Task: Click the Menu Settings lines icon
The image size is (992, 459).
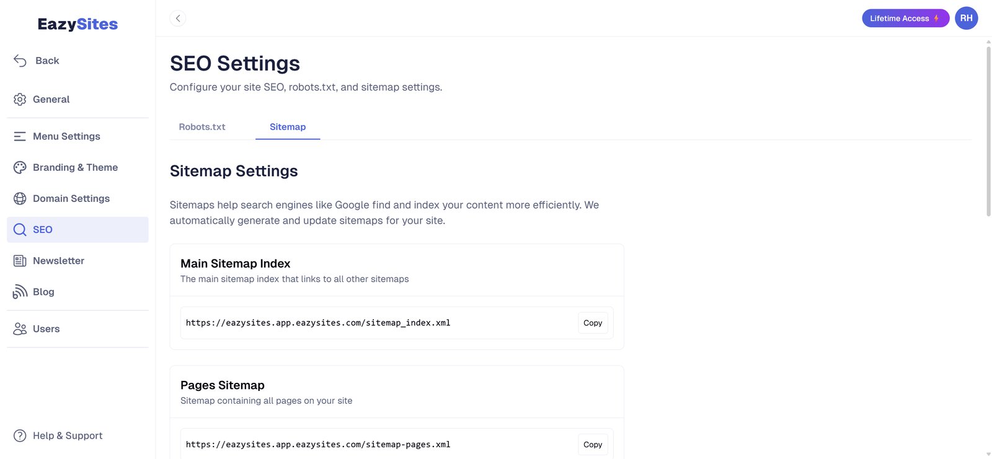Action: click(20, 136)
